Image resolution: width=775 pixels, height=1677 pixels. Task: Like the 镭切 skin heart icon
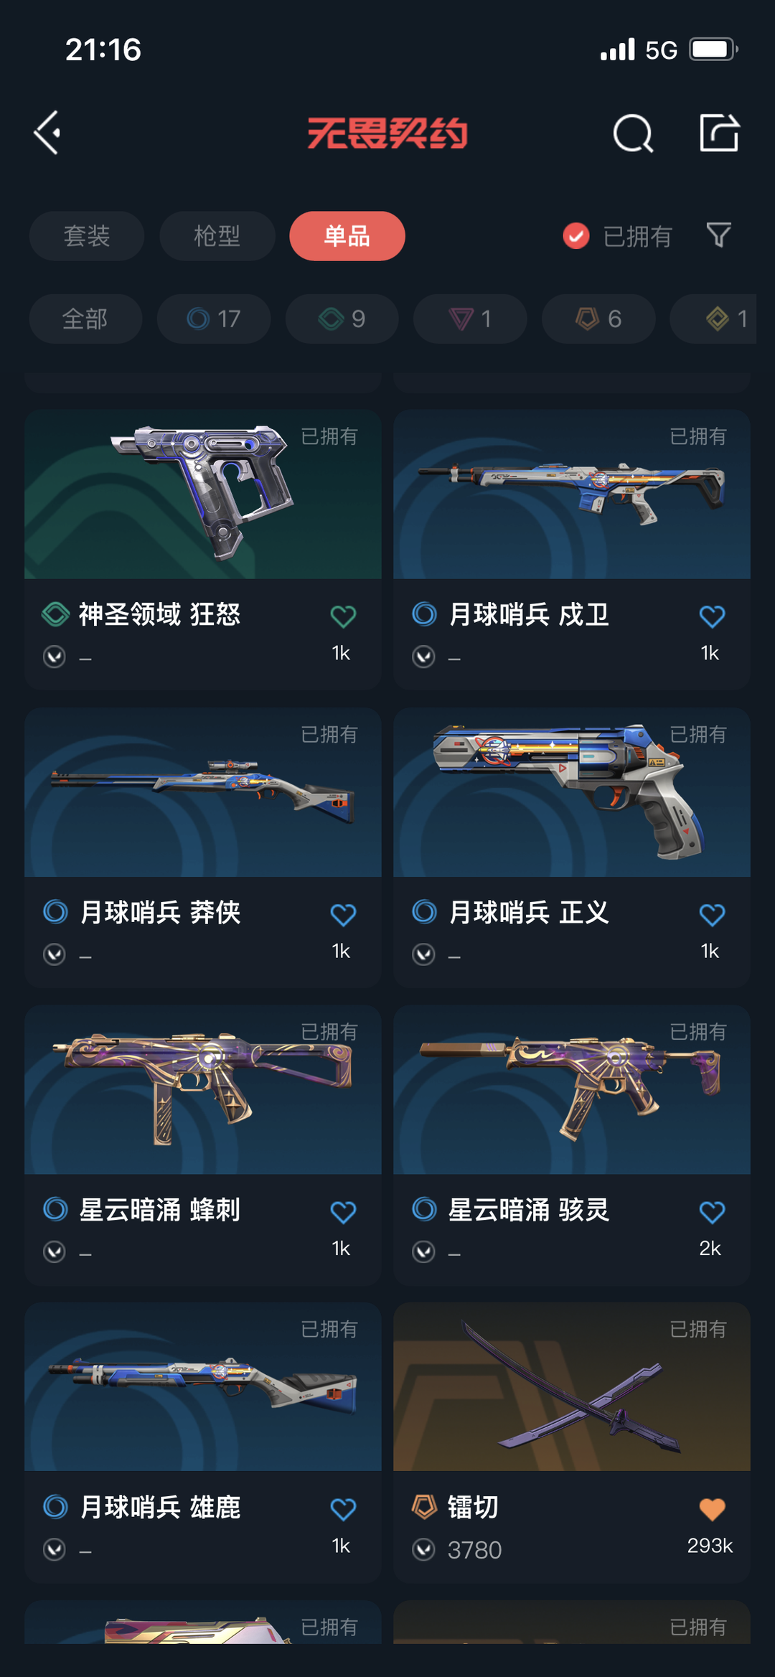[x=712, y=1509]
